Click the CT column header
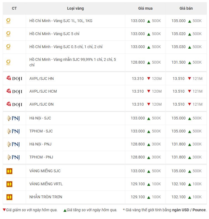Screen dimensions: 209x219 coord(14,8)
